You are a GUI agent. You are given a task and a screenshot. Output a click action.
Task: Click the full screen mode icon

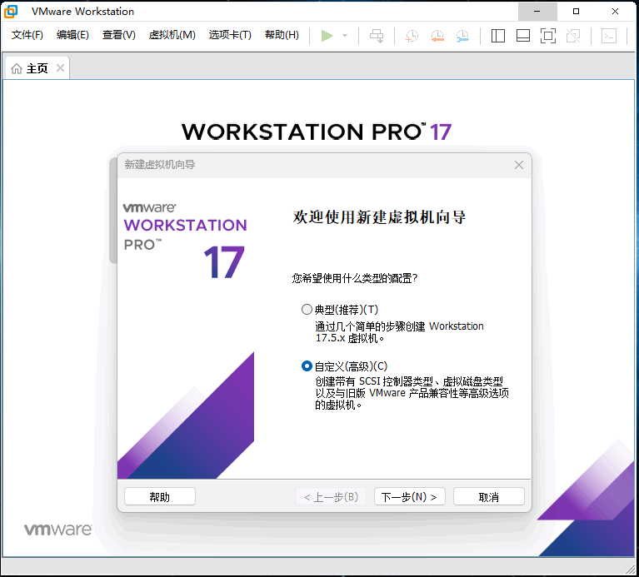pos(548,36)
